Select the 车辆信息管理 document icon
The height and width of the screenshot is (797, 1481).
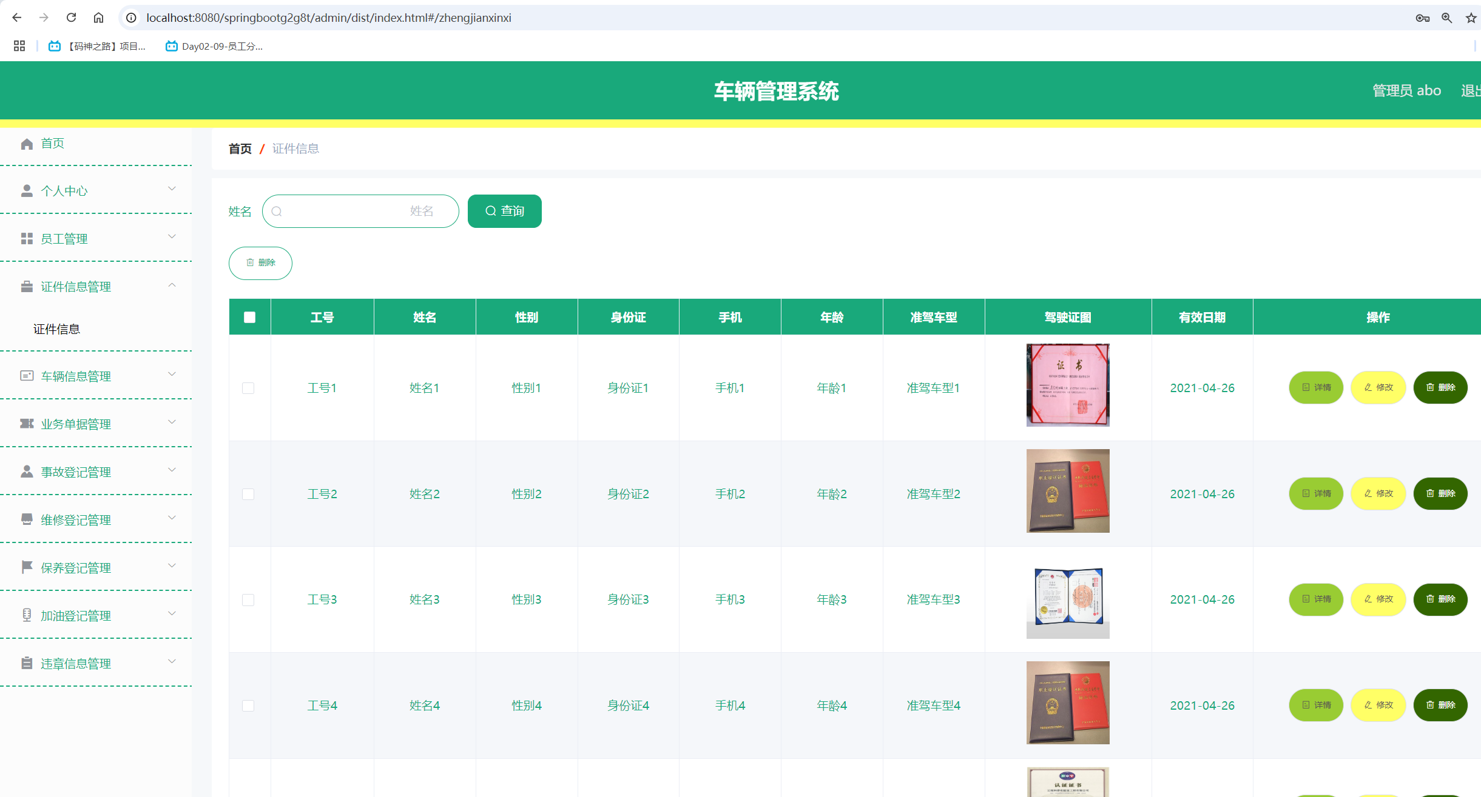(x=26, y=376)
